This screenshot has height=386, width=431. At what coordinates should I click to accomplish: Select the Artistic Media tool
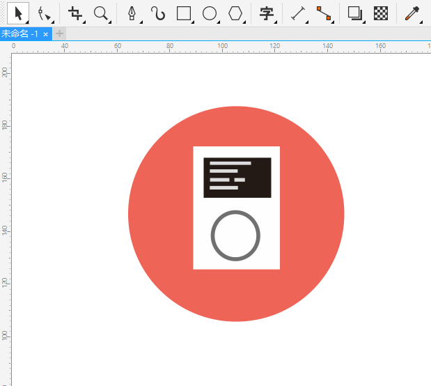point(158,13)
